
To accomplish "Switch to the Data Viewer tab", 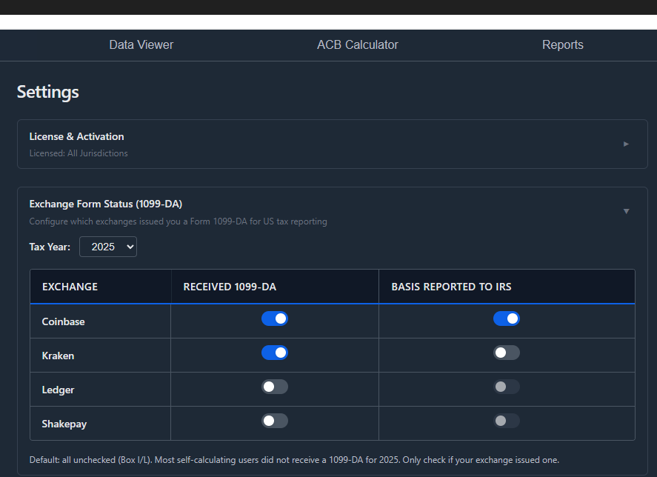I will (x=141, y=44).
